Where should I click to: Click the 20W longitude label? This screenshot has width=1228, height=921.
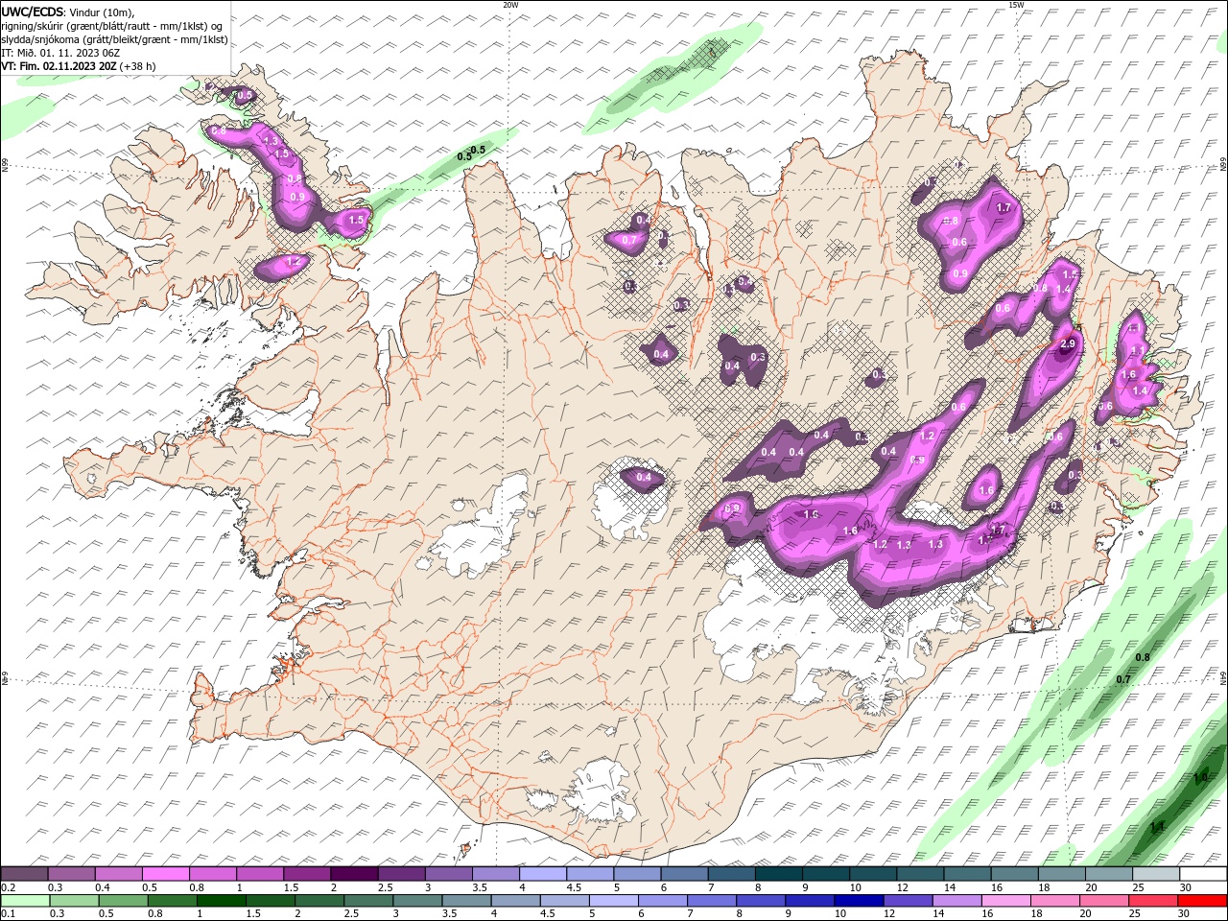tap(511, 5)
